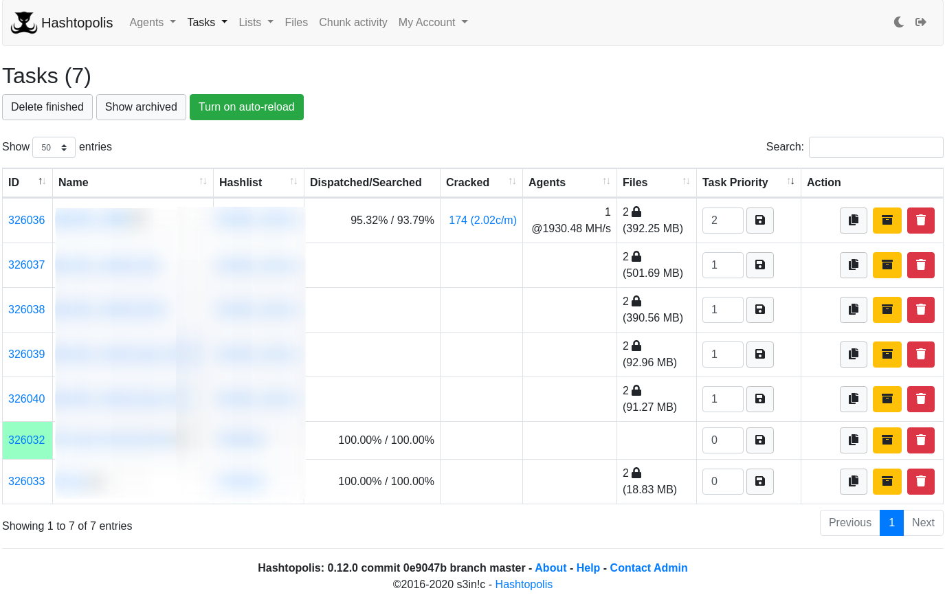The width and height of the screenshot is (945, 595).
Task: Copy task 326039 using the copy icon
Action: 853,355
